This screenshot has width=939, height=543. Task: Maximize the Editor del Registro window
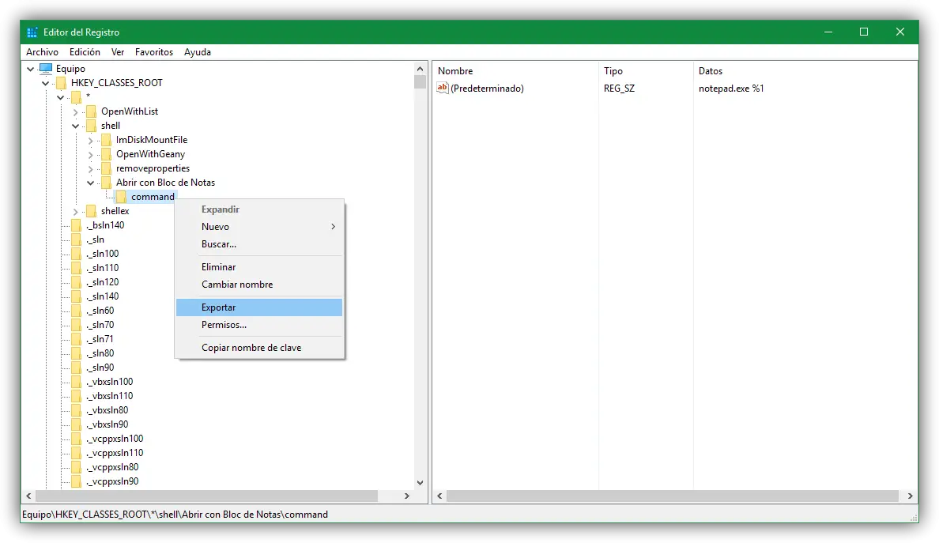pyautogui.click(x=864, y=32)
